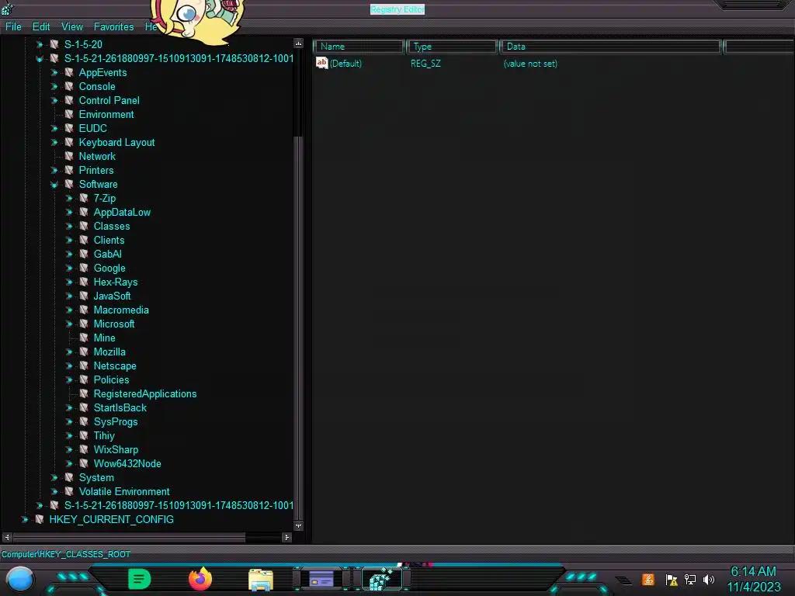
Task: Select the JavaSoft key
Action: [112, 296]
